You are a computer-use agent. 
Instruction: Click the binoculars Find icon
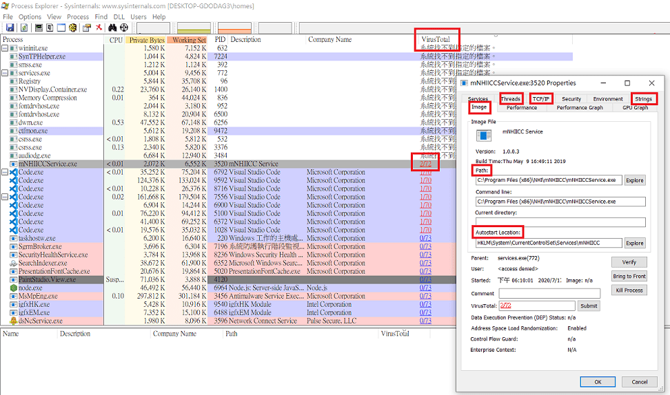[112, 28]
